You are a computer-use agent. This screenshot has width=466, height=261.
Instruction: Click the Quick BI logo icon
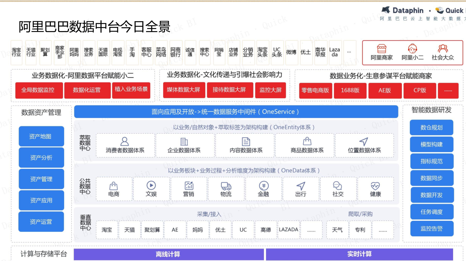(x=439, y=10)
